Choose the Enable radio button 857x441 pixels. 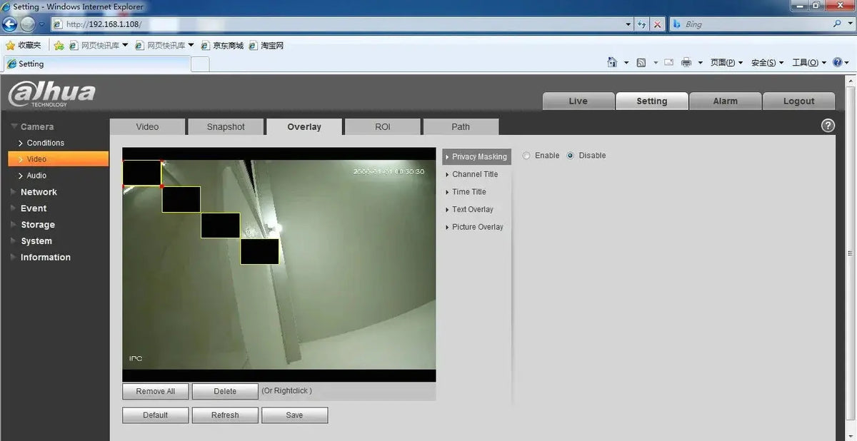tap(527, 156)
